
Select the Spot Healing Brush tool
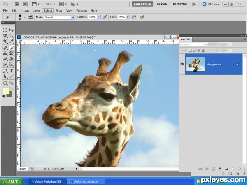click(x=5, y=48)
